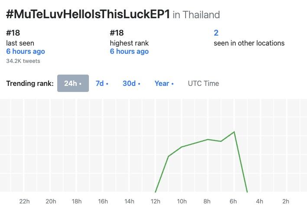The image size is (307, 216).
Task: Click the last seen '6 hours ago' link
Action: [25, 51]
